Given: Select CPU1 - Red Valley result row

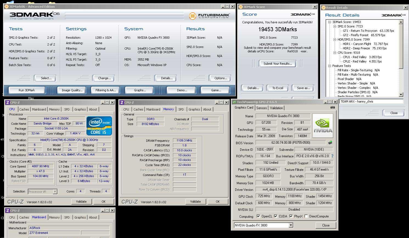Looking at the screenshot, I should pyautogui.click(x=362, y=57).
